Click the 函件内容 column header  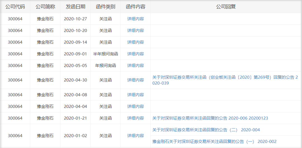135,7
